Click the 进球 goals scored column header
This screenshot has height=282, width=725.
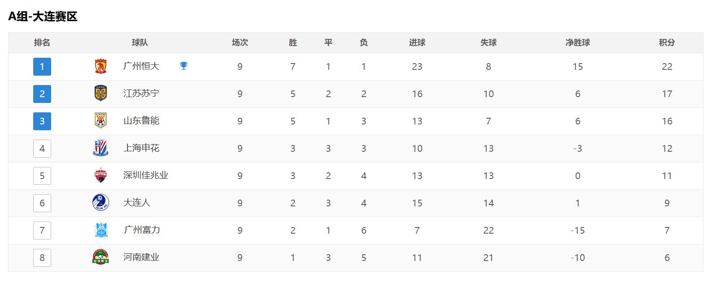417,43
